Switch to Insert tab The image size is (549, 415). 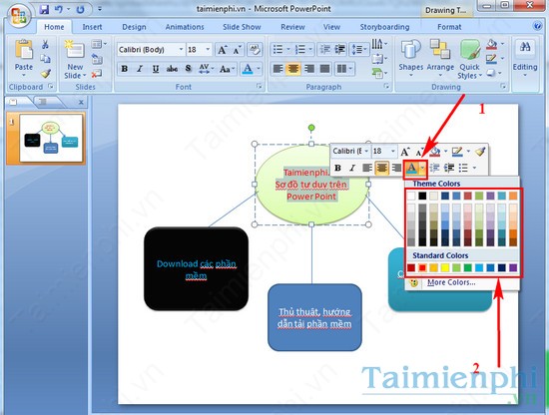pos(92,27)
